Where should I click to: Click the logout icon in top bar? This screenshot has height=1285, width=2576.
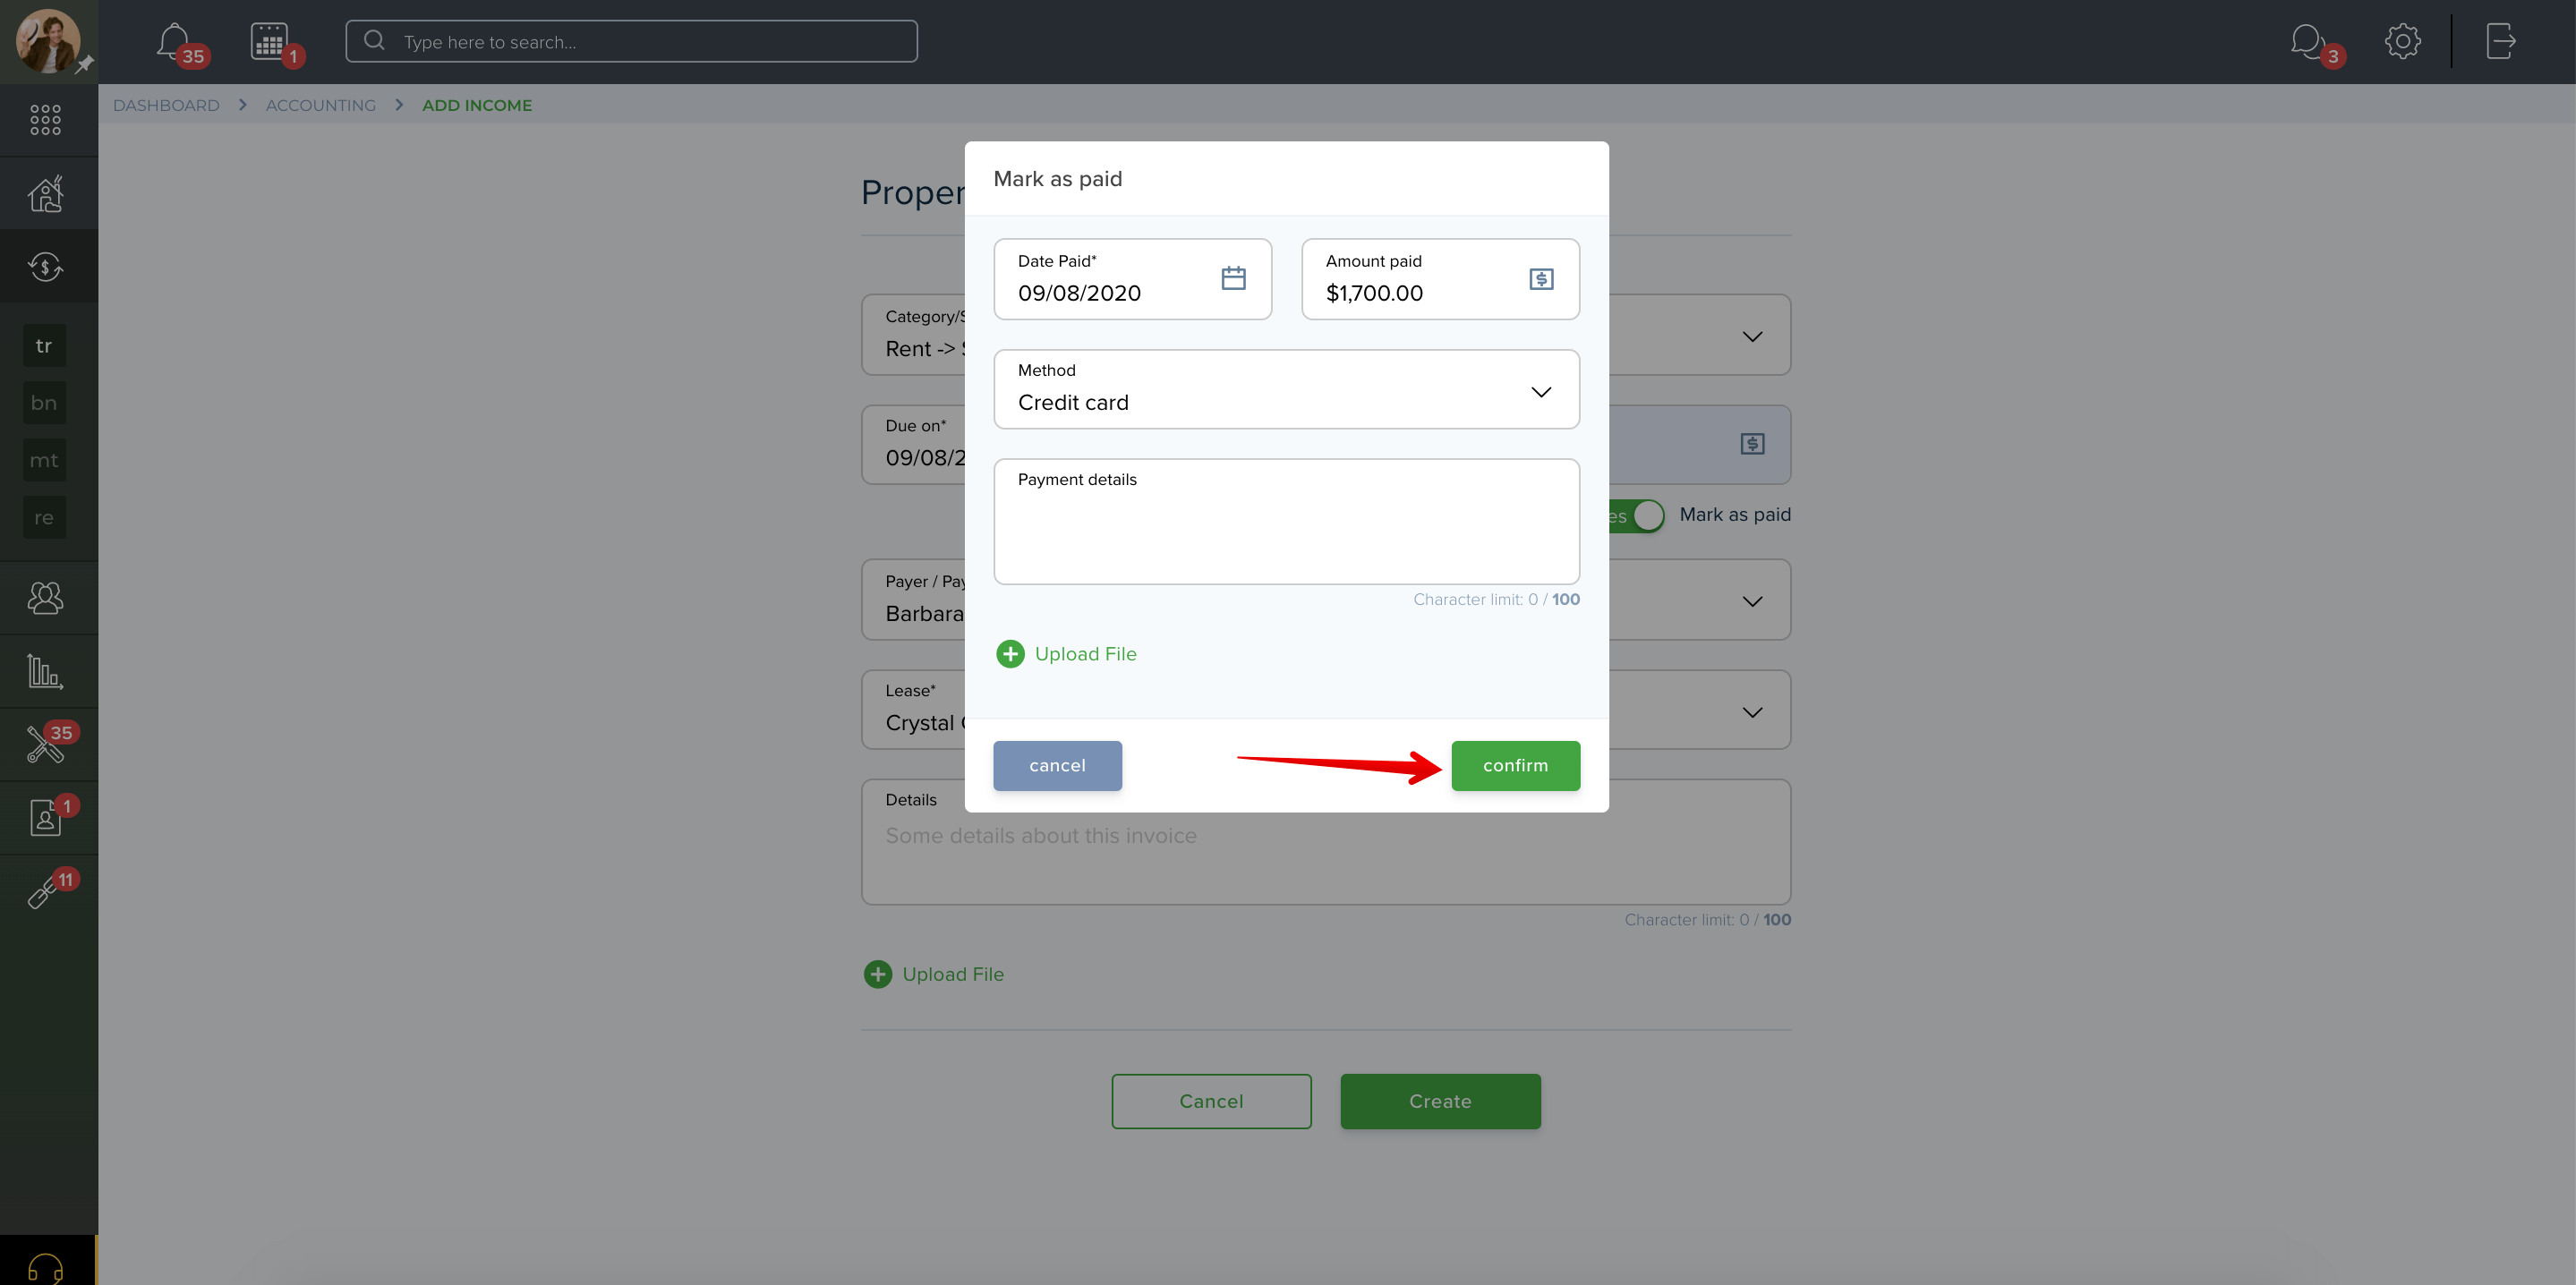[x=2500, y=42]
